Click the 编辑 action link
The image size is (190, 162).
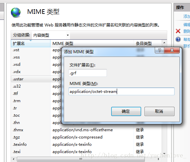[186, 24]
